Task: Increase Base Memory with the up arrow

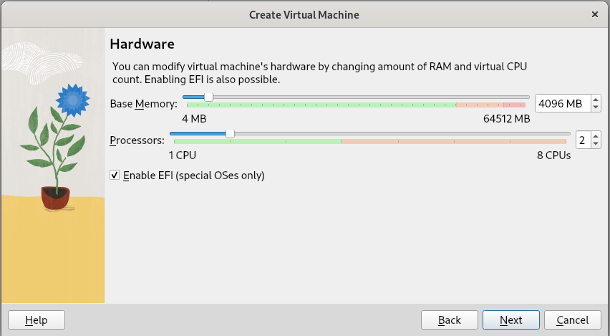Action: [x=596, y=100]
